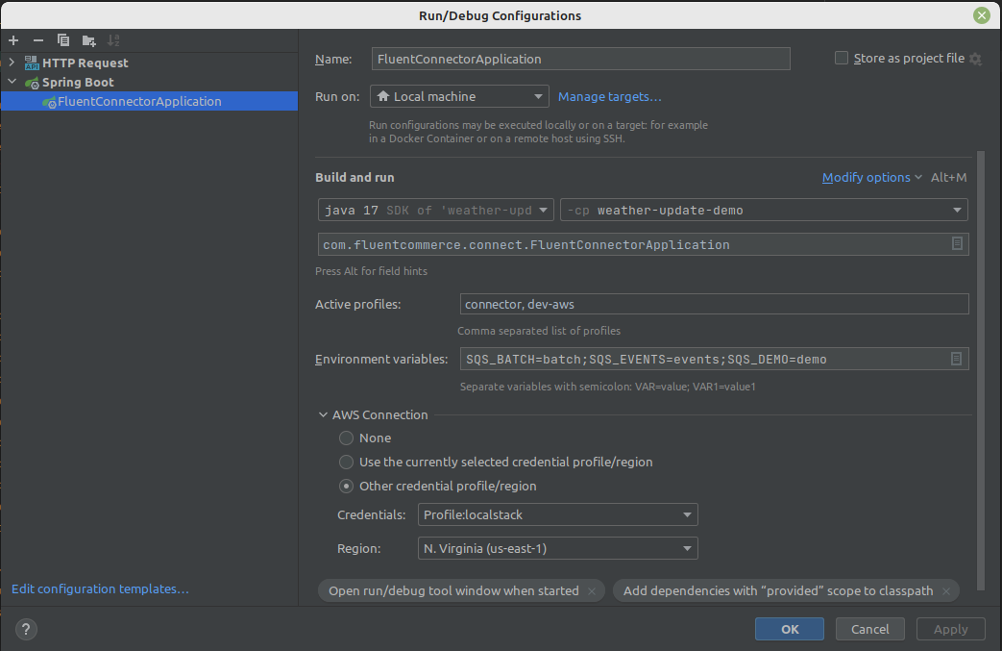
Task: Open the Run on Local machine dropdown
Action: [x=459, y=97]
